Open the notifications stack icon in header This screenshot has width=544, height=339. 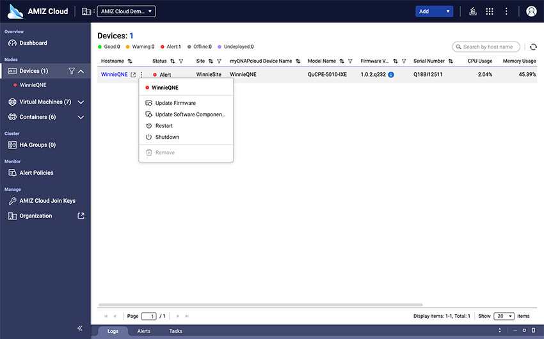click(x=472, y=12)
